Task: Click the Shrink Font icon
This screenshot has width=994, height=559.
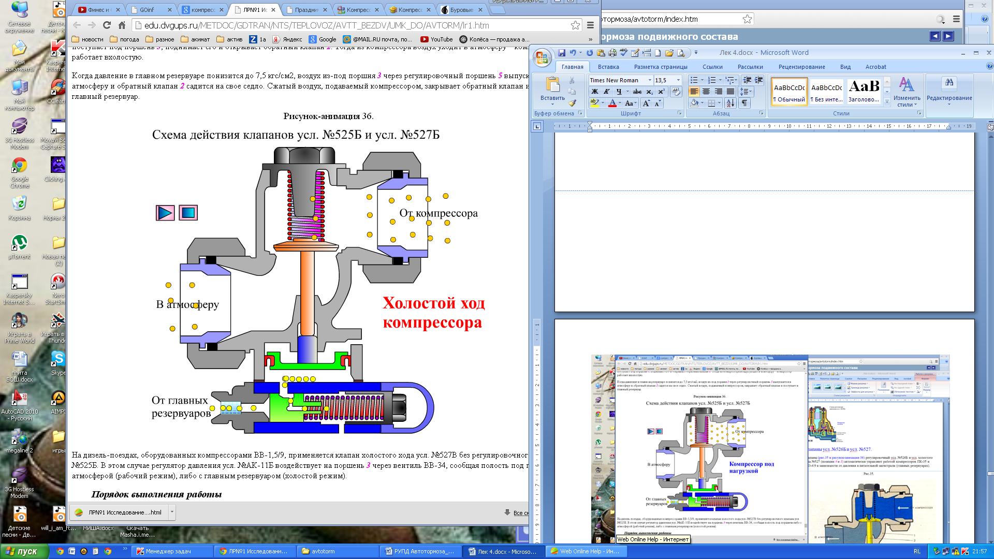Action: tap(657, 103)
